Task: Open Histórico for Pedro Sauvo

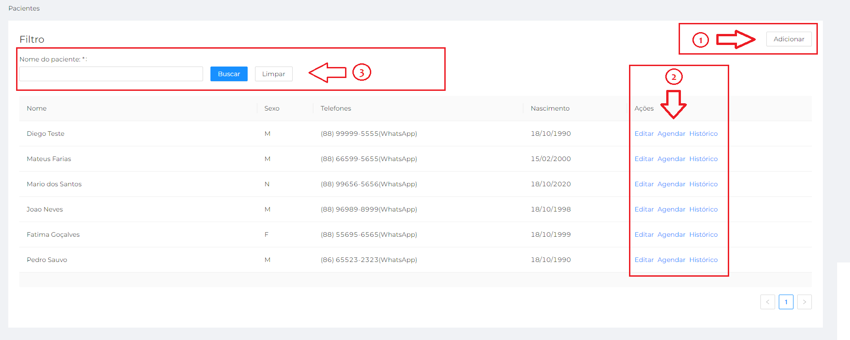Action: coord(703,260)
